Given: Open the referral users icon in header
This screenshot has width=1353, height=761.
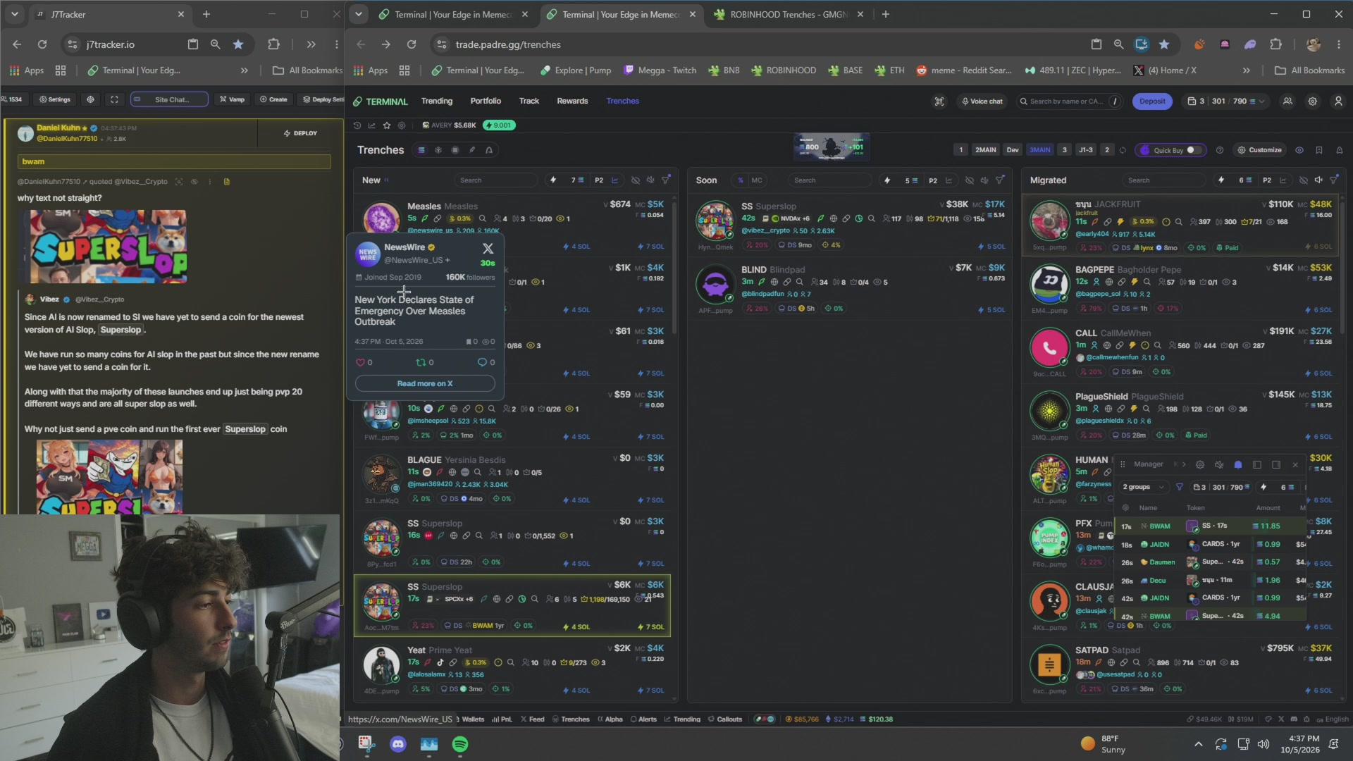Looking at the screenshot, I should pos(1287,101).
